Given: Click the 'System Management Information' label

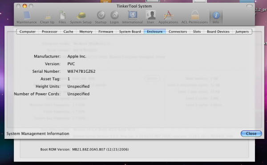Looking at the screenshot, I should coord(38,134).
